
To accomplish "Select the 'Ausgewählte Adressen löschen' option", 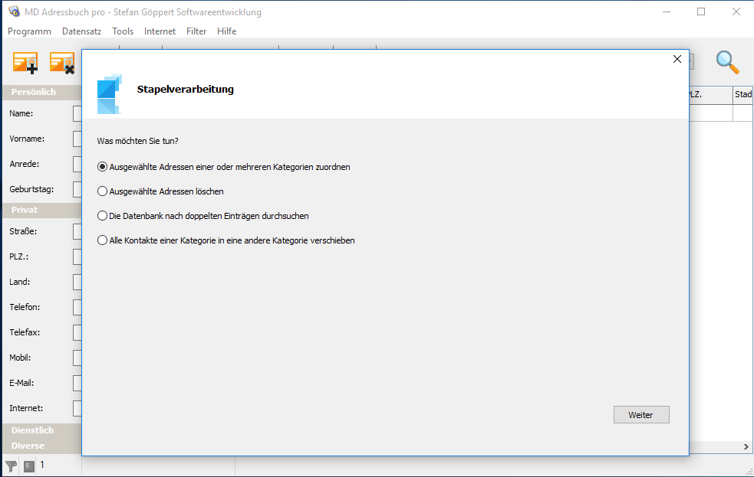I will pos(103,191).
